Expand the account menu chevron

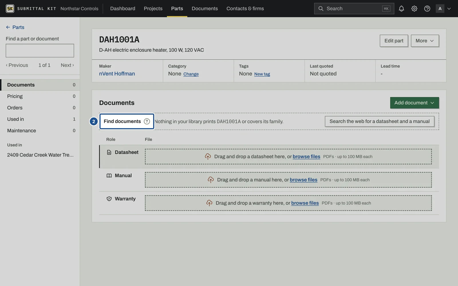pos(449,9)
